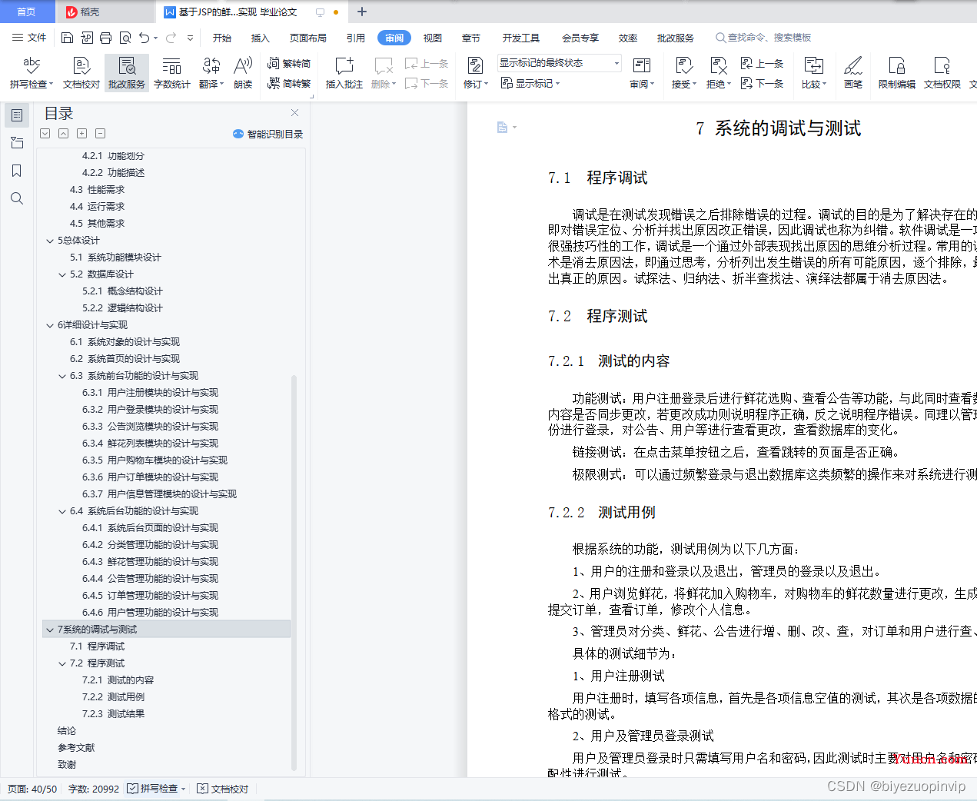Image resolution: width=977 pixels, height=801 pixels.
Task: Reject the revision (拒绝)
Action: coord(718,73)
